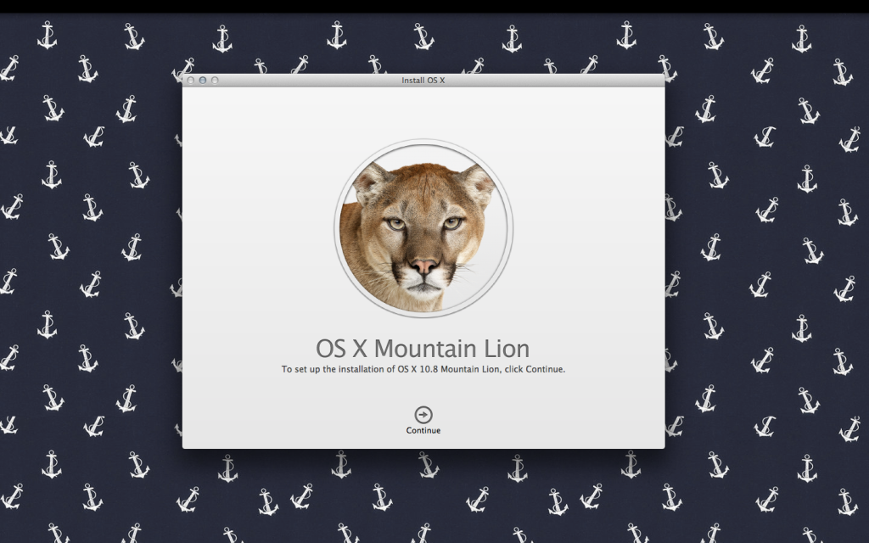This screenshot has width=869, height=543.
Task: Minimize the Install OS X window
Action: click(x=203, y=81)
